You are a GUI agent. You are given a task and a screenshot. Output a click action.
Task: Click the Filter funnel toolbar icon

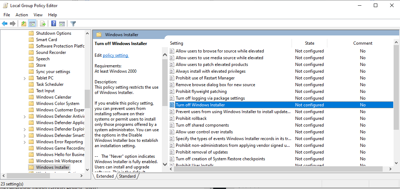[x=73, y=24]
